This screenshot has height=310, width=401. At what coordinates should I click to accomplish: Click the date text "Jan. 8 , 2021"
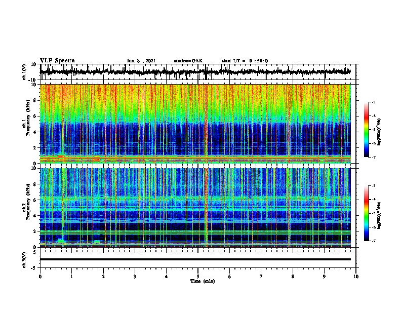tap(141, 61)
